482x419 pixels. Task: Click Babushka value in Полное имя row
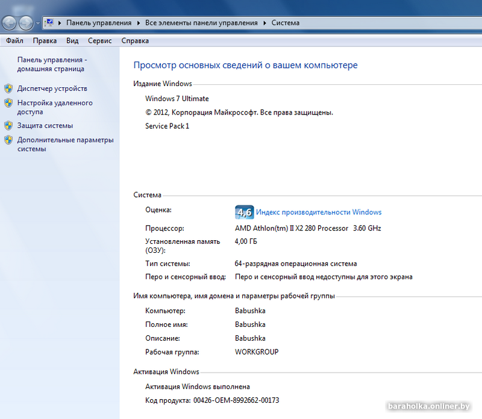(250, 324)
